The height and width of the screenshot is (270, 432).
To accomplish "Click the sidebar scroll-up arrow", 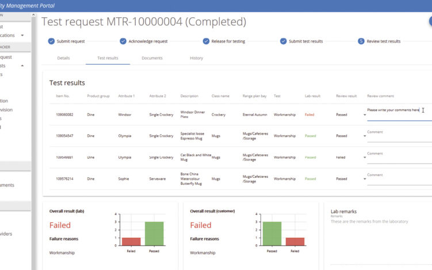I will click(33, 15).
